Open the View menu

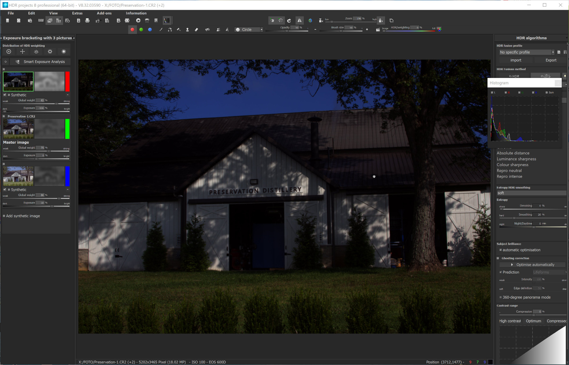point(53,13)
